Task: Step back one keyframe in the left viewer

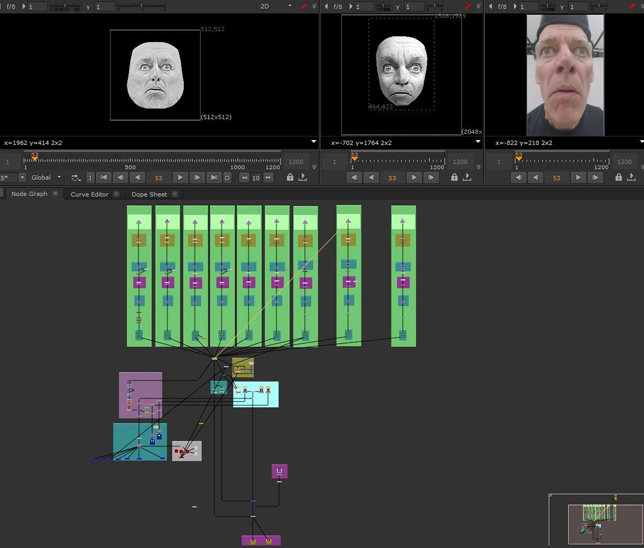Action: 120,177
